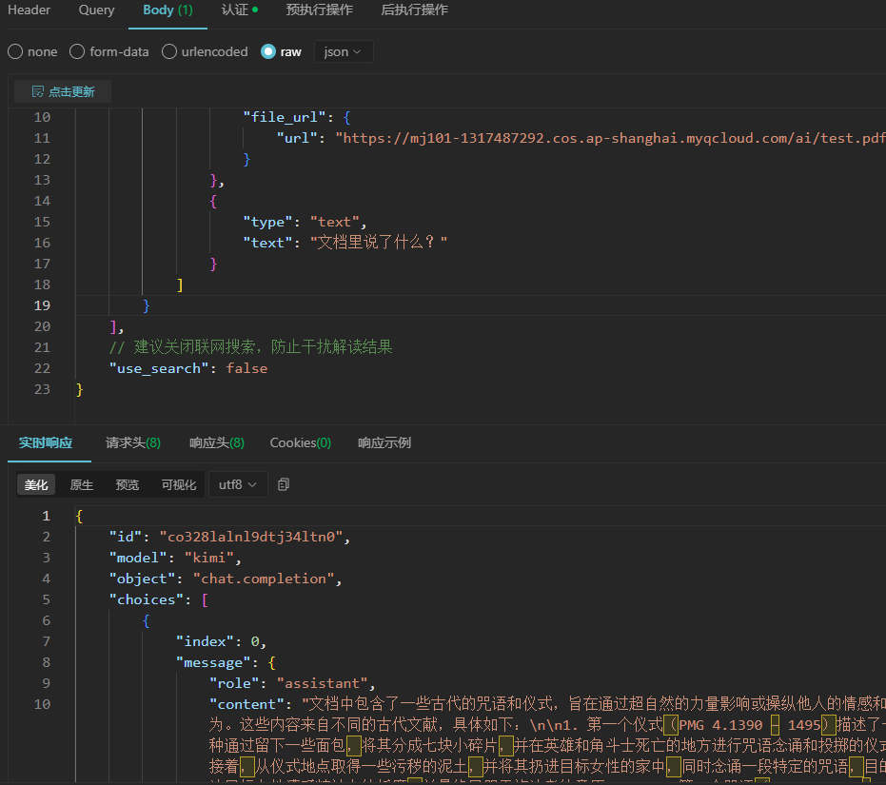Click the 点击更新 edit icon
This screenshot has height=785, width=886.
[38, 91]
